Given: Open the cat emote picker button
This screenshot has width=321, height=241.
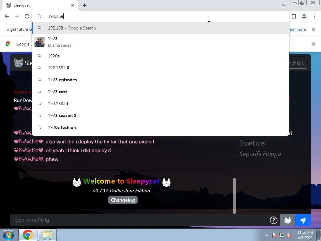Looking at the screenshot, I should [x=288, y=220].
